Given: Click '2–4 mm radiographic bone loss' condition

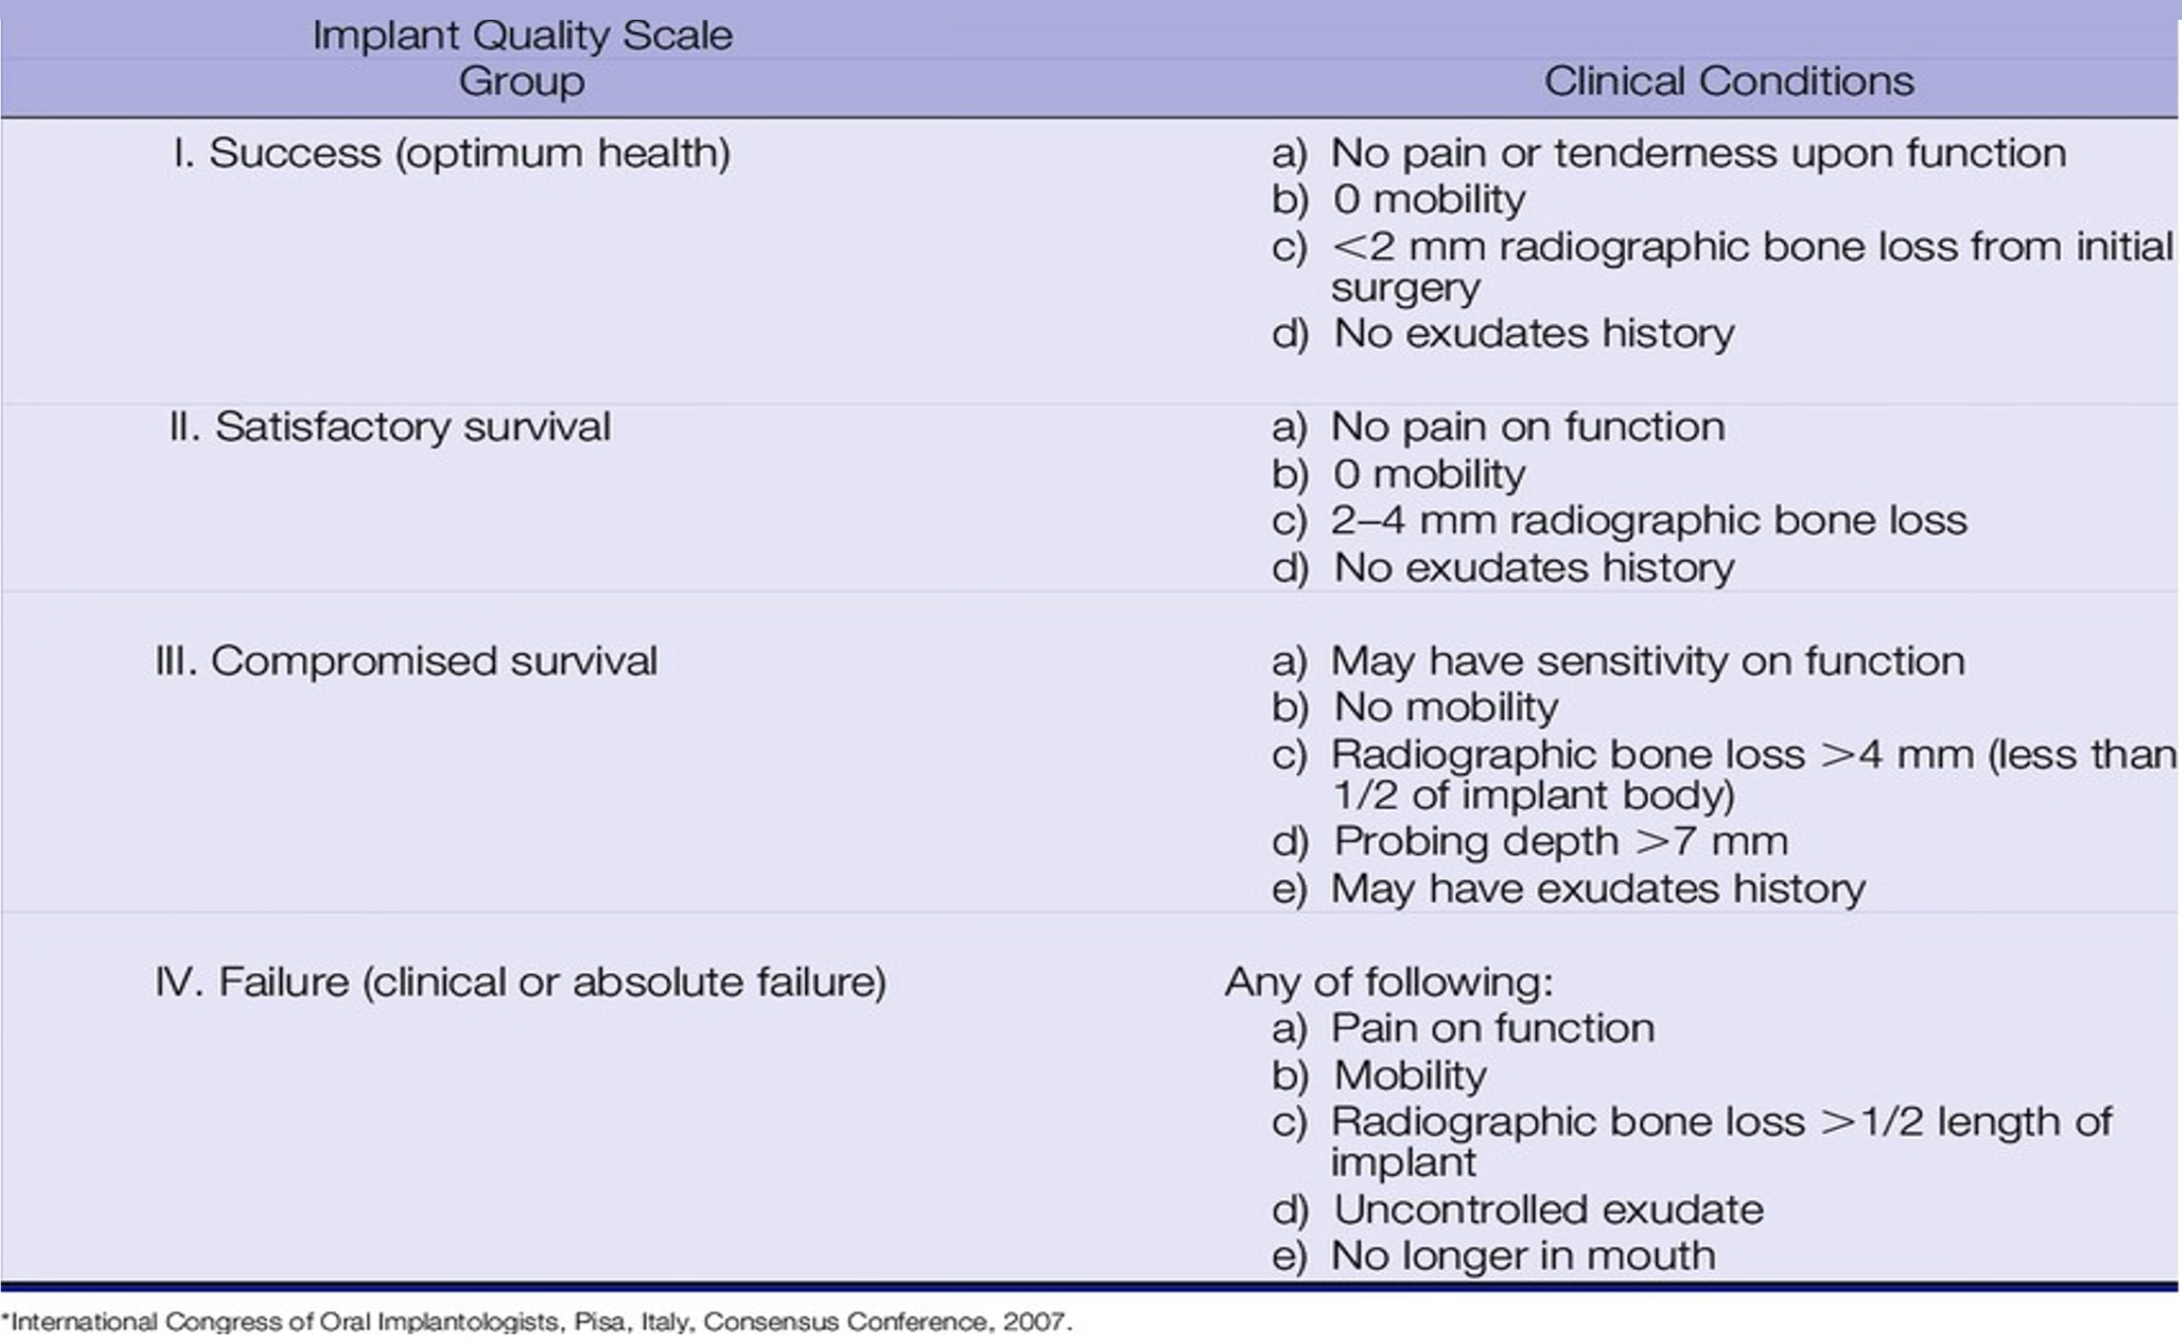Looking at the screenshot, I should pos(1648,520).
